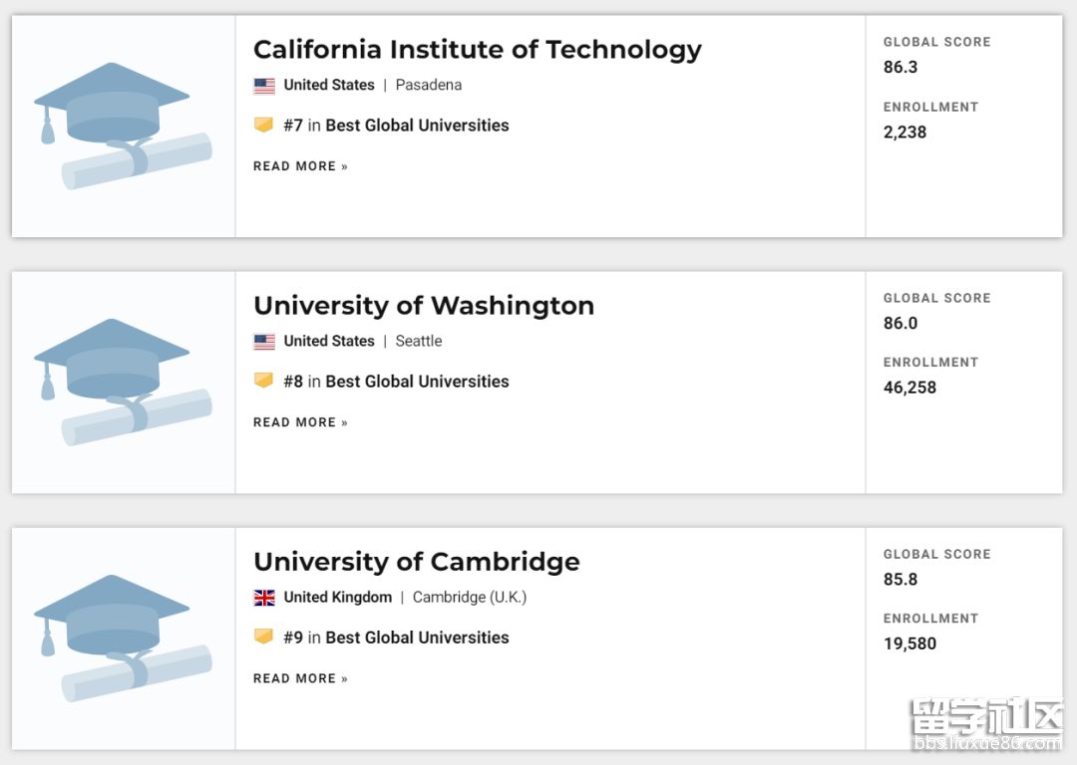Click READ MORE under University of Washington
The image size is (1077, 765).
(x=300, y=422)
